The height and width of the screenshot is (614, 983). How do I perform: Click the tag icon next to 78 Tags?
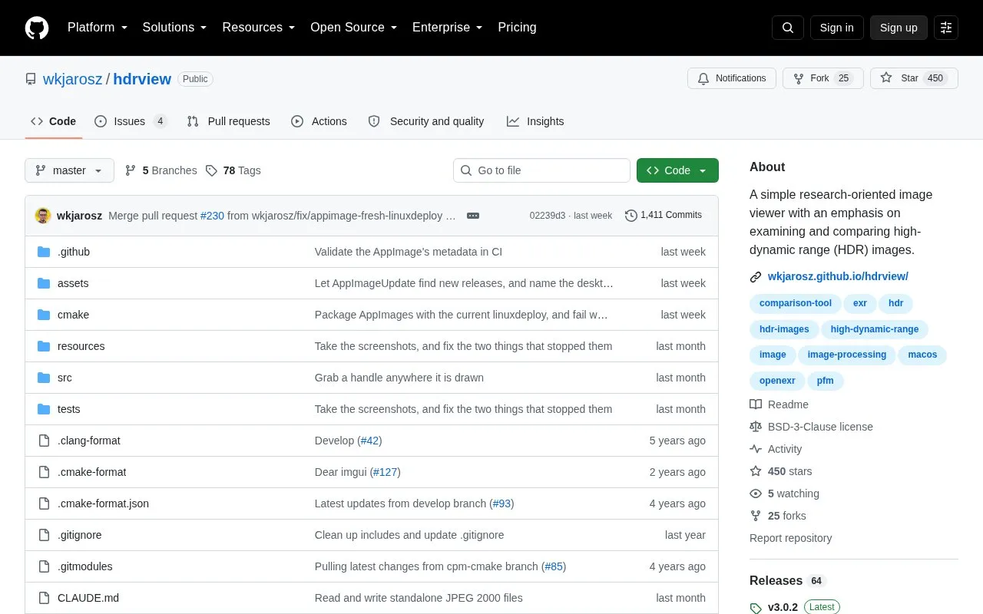pyautogui.click(x=211, y=170)
